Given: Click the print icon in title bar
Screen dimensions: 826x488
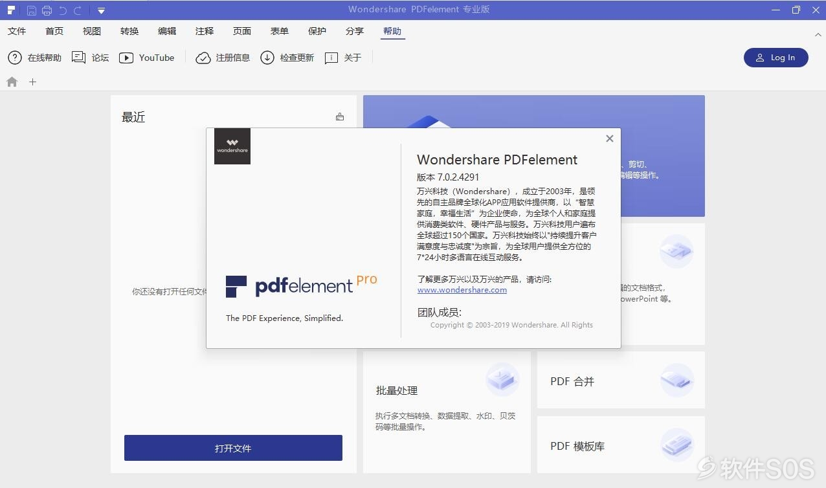Looking at the screenshot, I should pos(47,10).
